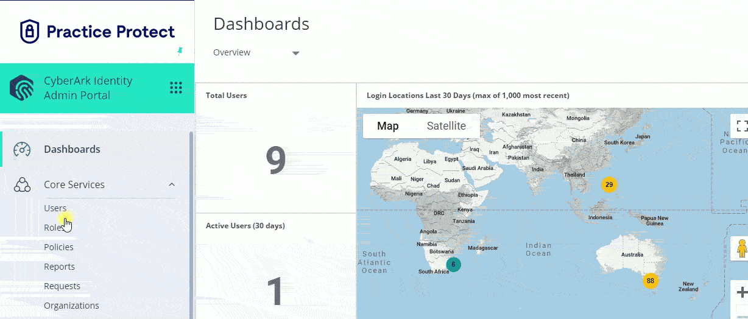Click the Dashboards gauge icon
The width and height of the screenshot is (748, 319).
coord(22,149)
